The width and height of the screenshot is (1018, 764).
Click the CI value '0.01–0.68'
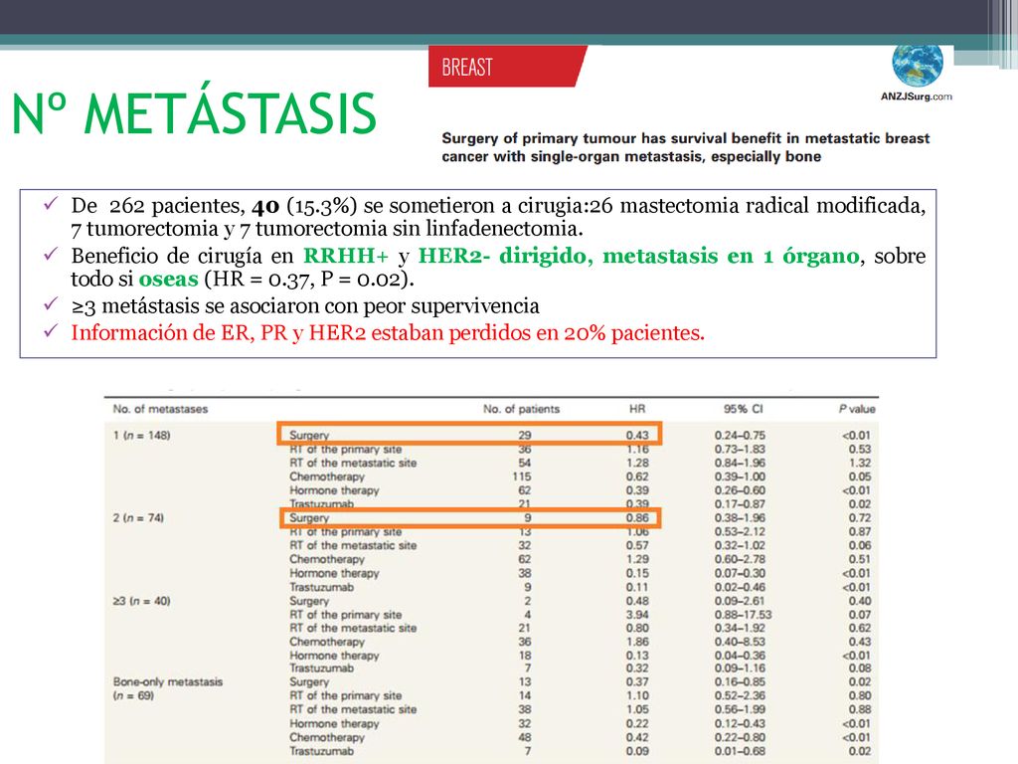(x=740, y=751)
